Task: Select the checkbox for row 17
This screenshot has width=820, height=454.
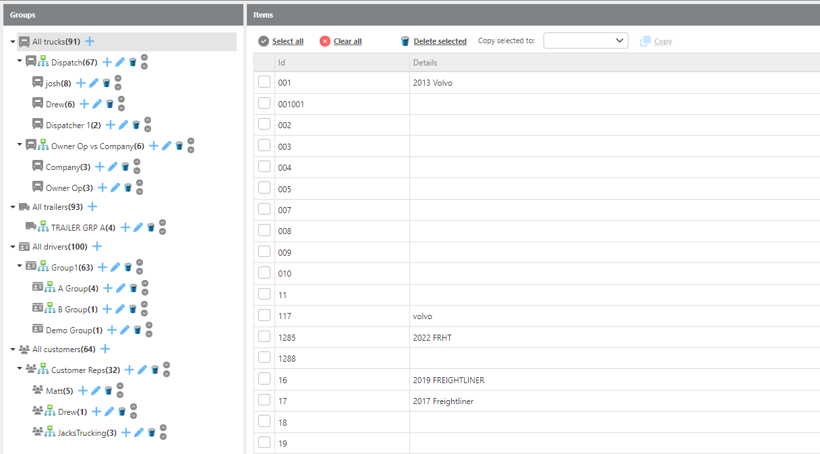Action: [264, 401]
